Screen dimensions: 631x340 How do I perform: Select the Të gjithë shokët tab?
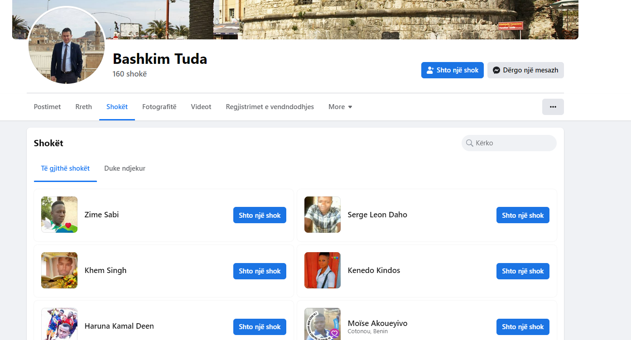click(x=65, y=168)
